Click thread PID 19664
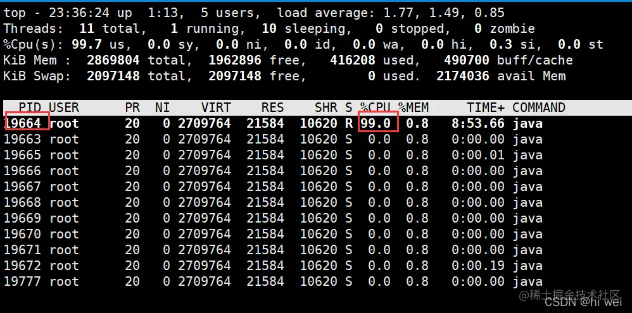This screenshot has width=632, height=313. pyautogui.click(x=23, y=123)
